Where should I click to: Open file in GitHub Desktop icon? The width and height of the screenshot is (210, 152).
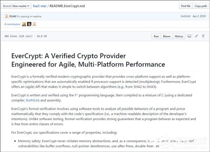(x=189, y=36)
